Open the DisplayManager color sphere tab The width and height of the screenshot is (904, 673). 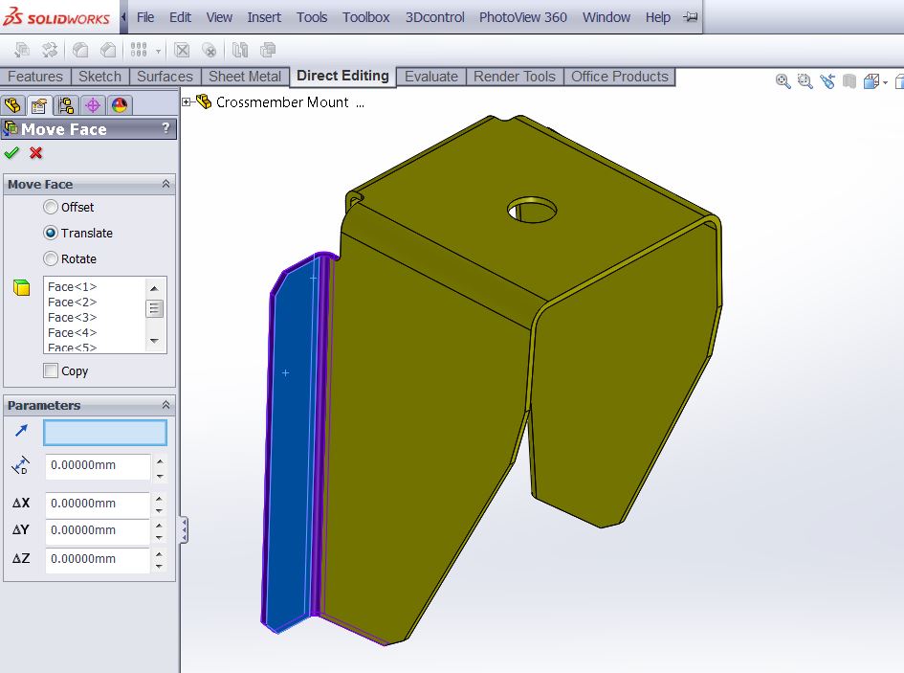click(119, 105)
